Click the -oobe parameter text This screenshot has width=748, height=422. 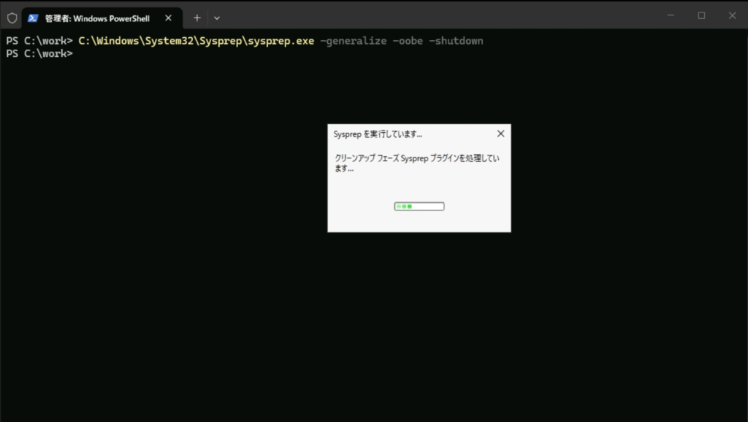click(x=407, y=41)
